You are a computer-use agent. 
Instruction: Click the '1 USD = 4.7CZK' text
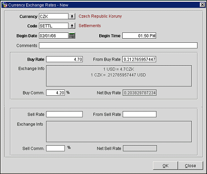click(119, 69)
